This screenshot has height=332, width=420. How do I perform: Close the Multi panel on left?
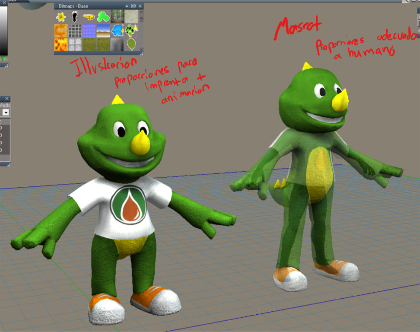tap(7, 99)
